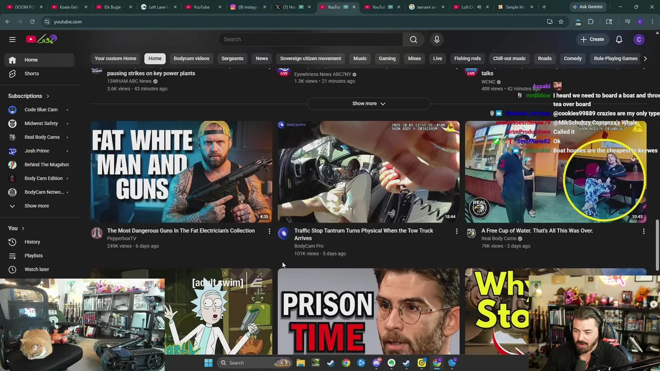Click the BodyCam Pro channel name
Screen dimensions: 660x371
tap(309, 246)
